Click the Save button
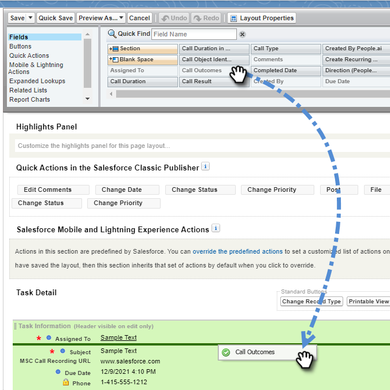 (17, 18)
